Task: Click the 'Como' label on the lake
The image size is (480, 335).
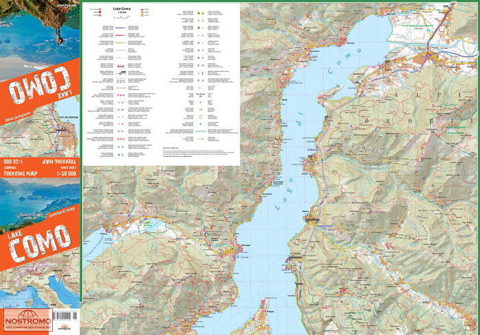Action: pyautogui.click(x=344, y=61)
